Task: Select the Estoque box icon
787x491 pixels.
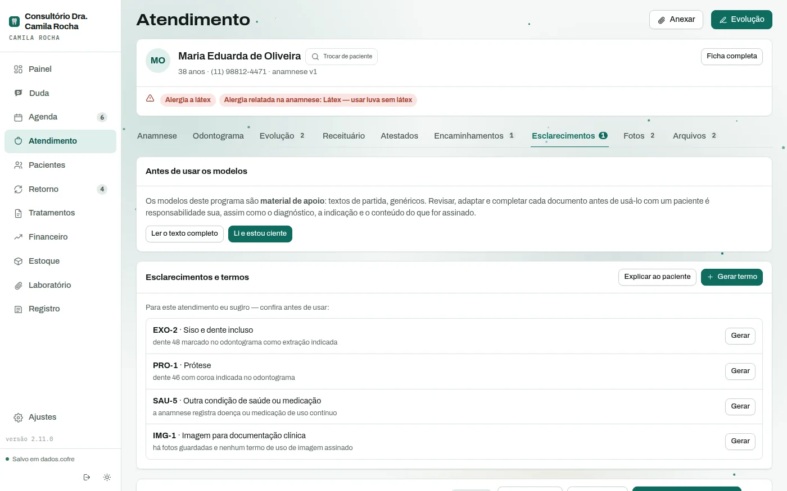Action: [x=18, y=261]
